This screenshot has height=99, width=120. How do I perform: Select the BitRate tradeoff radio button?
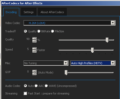(x=39, y=31)
